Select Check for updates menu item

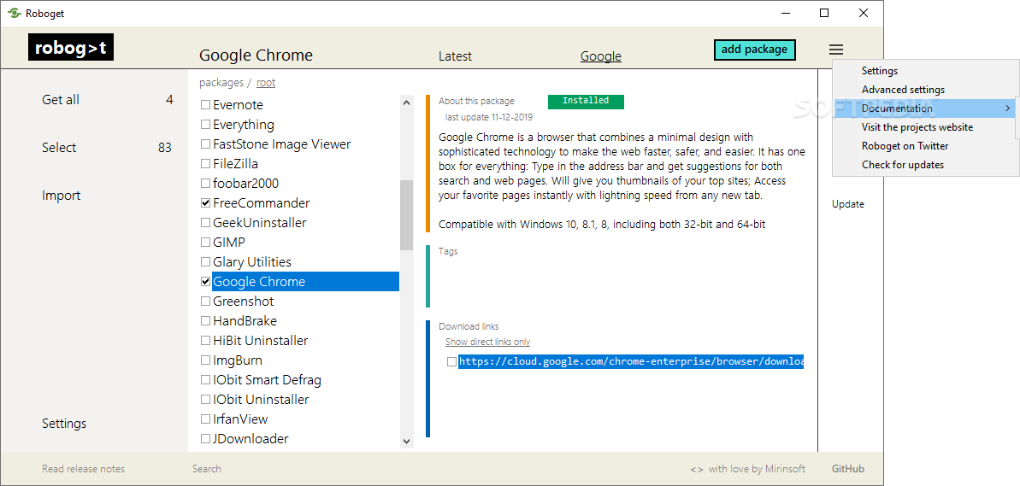point(903,165)
